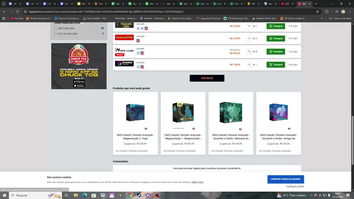This screenshot has width=354, height=199.
Task: Open Steam from the taskbar
Action: [x=139, y=195]
